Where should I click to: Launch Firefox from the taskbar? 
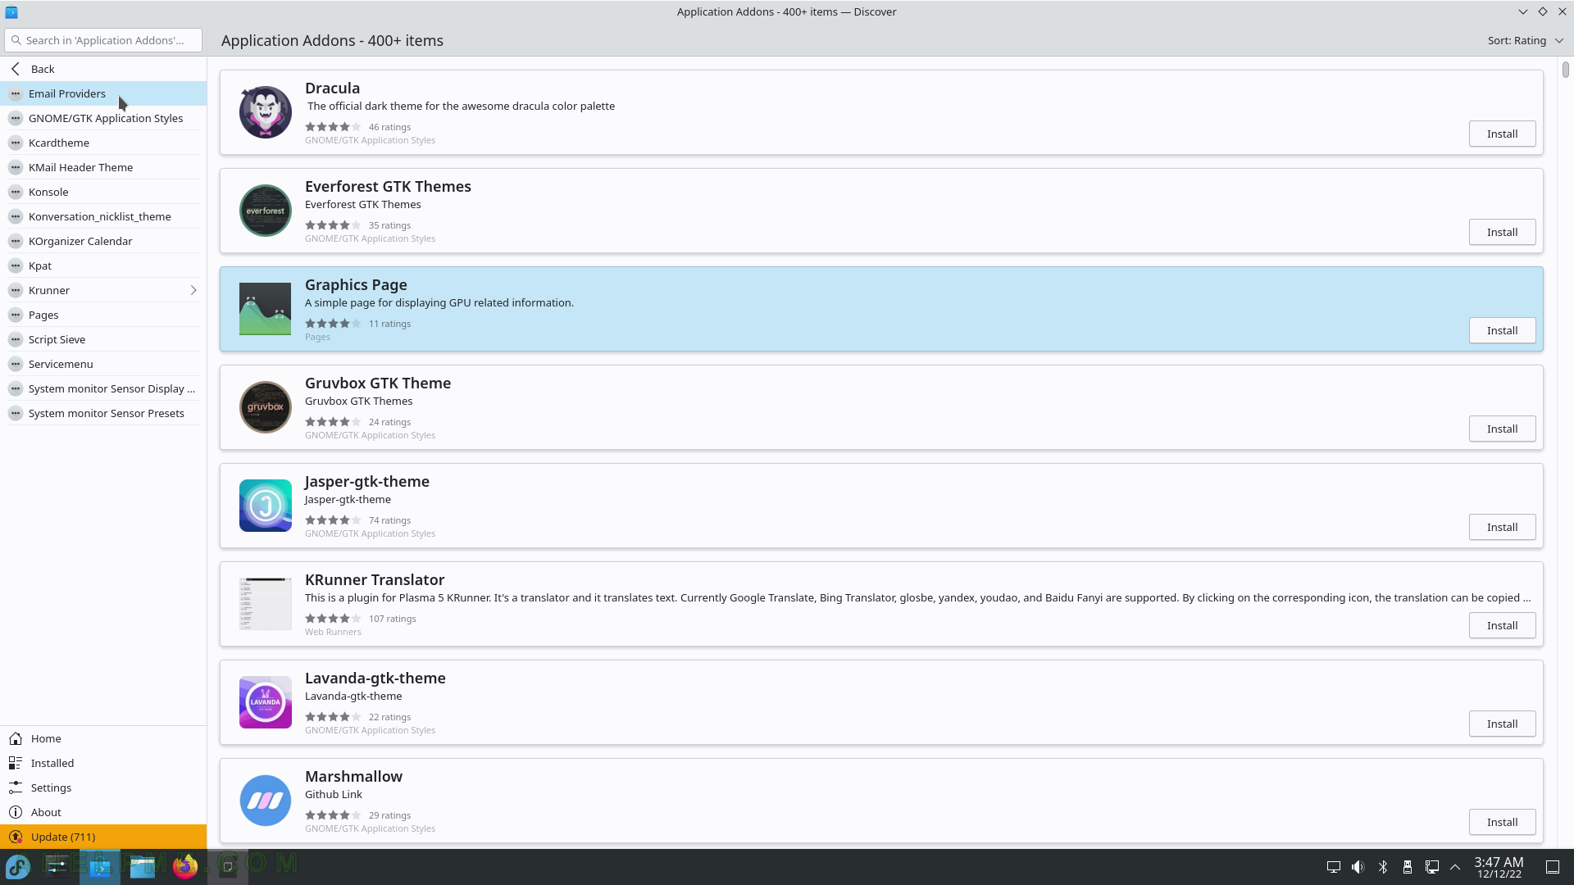185,866
